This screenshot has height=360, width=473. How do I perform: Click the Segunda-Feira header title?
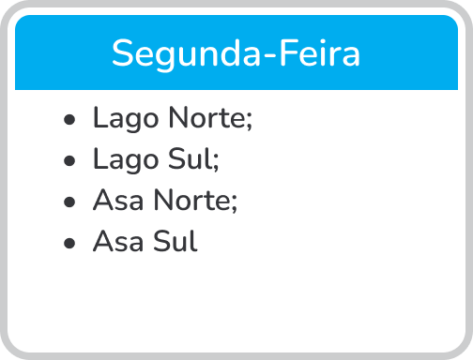236,54
